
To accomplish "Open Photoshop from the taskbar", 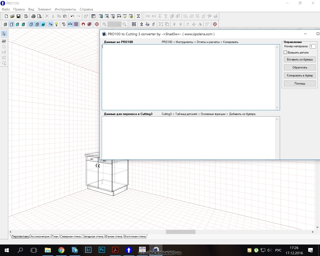I will (x=102, y=250).
